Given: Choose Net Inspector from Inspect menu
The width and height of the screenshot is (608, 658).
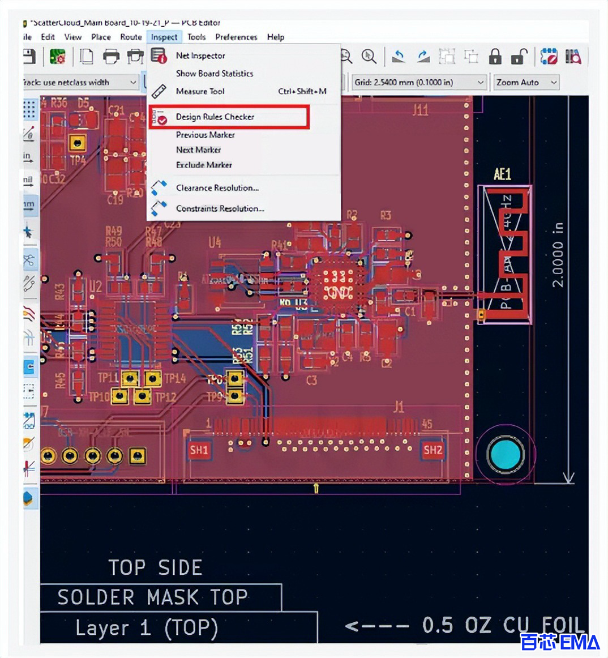Looking at the screenshot, I should [244, 55].
